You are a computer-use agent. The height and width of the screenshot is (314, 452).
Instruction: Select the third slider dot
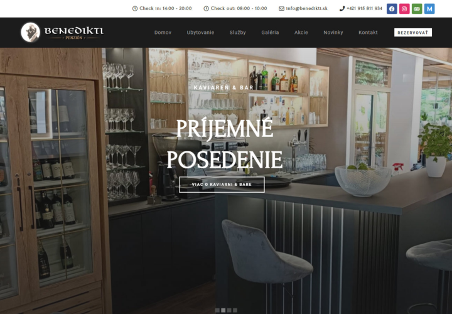[x=229, y=310]
